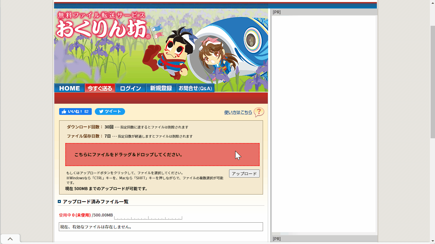
Task: Click the vertical page scrollbar thumb
Action: pos(433,81)
